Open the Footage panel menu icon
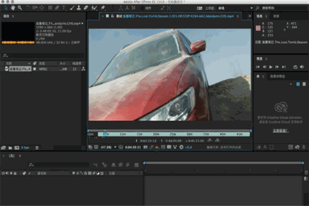This screenshot has height=206, width=309. point(238,16)
